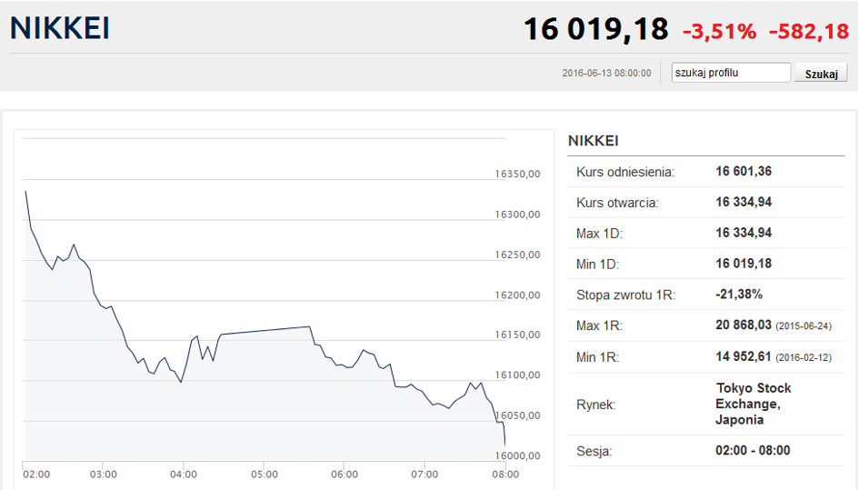This screenshot has height=490, width=859.
Task: Click the 08:00 time axis marker
Action: (505, 475)
